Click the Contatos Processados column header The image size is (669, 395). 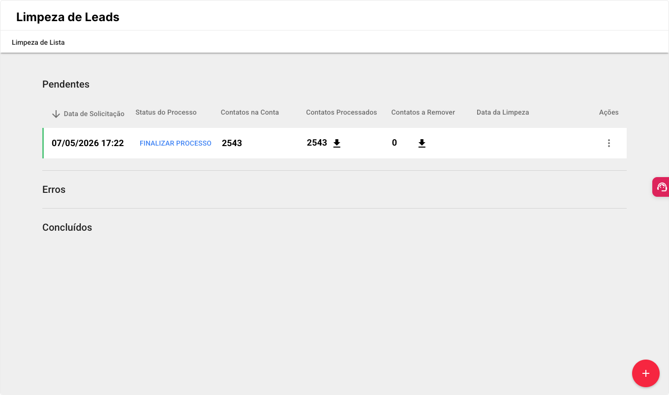click(x=341, y=112)
